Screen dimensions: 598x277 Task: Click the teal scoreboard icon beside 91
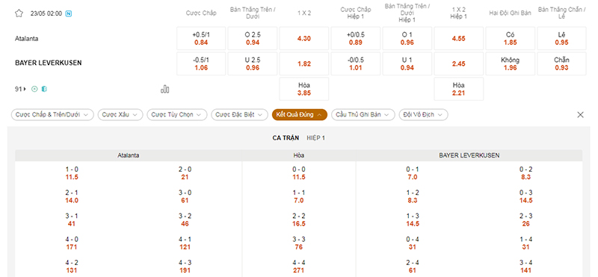point(44,89)
